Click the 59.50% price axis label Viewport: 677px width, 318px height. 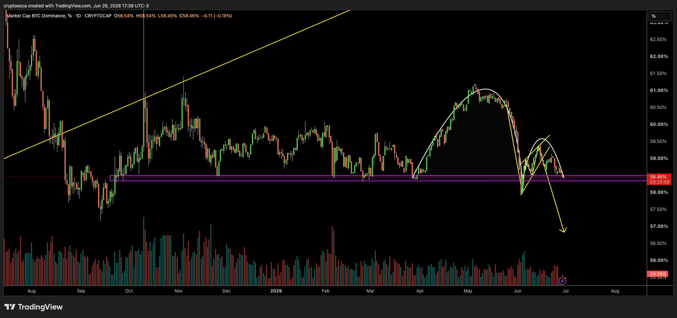pyautogui.click(x=658, y=141)
